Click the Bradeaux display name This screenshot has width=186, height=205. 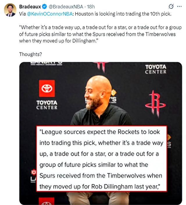point(30,7)
